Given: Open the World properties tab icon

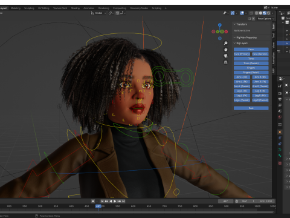Looking at the screenshot, I should click(280, 117).
